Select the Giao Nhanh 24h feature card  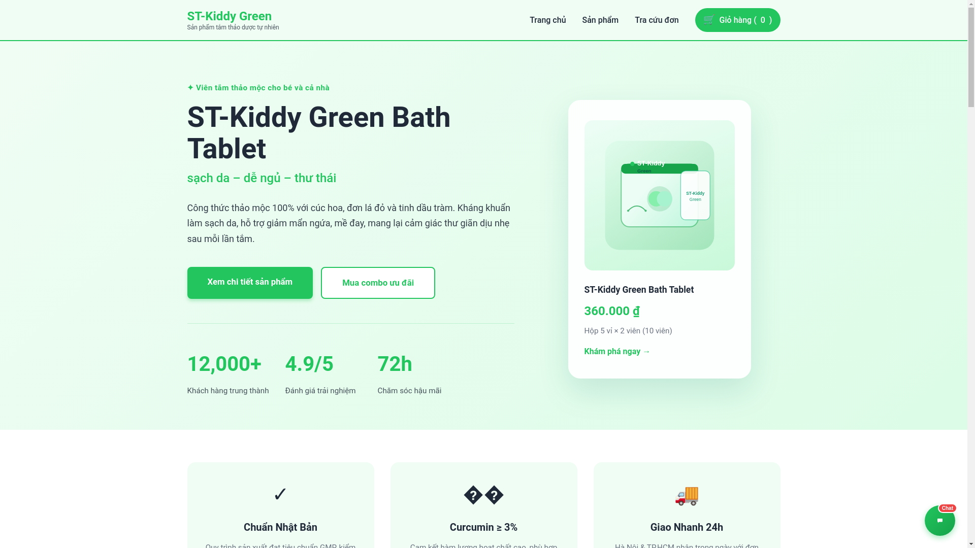687,505
